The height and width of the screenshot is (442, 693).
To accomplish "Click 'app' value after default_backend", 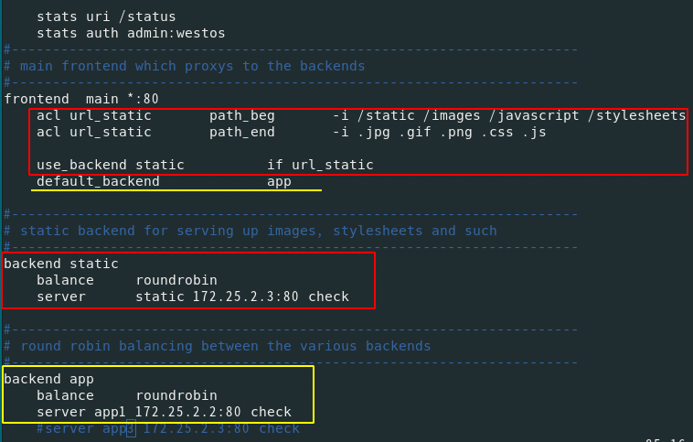I will (279, 182).
